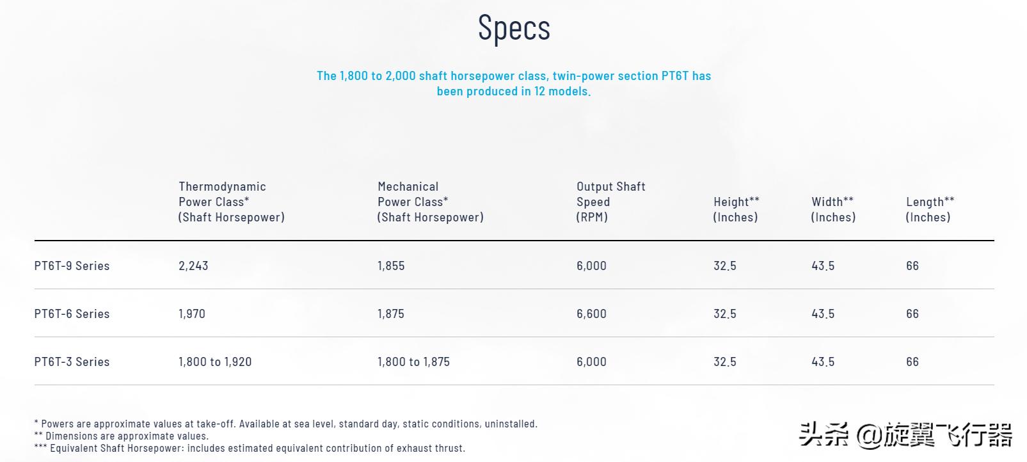This screenshot has width=1027, height=462.
Task: Click the "1,800 to 1,875" cell
Action: tap(413, 362)
